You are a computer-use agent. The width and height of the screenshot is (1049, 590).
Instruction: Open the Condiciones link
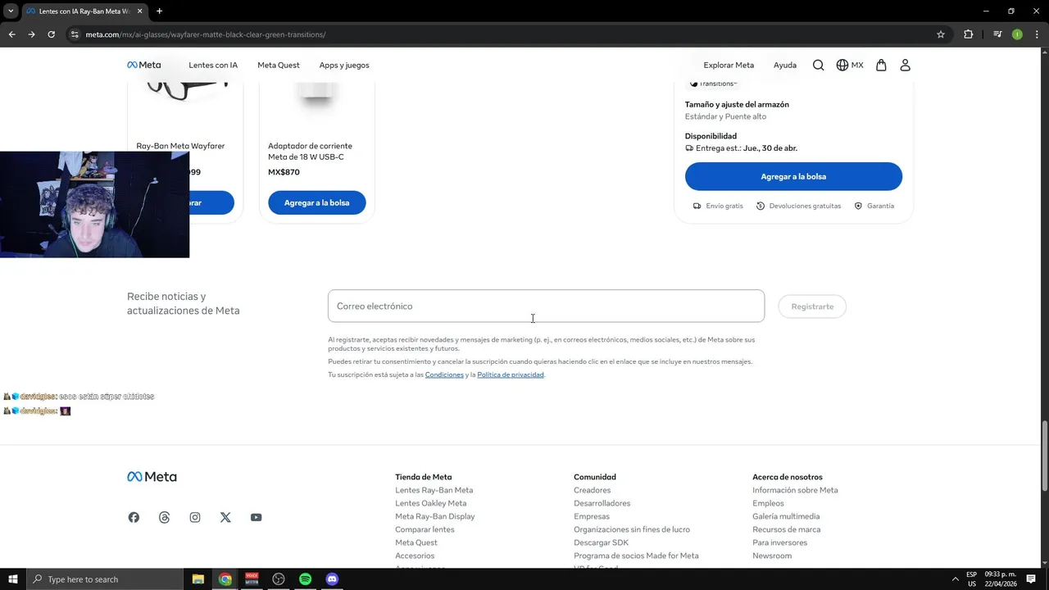(x=444, y=374)
